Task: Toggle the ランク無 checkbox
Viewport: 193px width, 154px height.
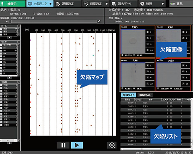Action: 1,45
